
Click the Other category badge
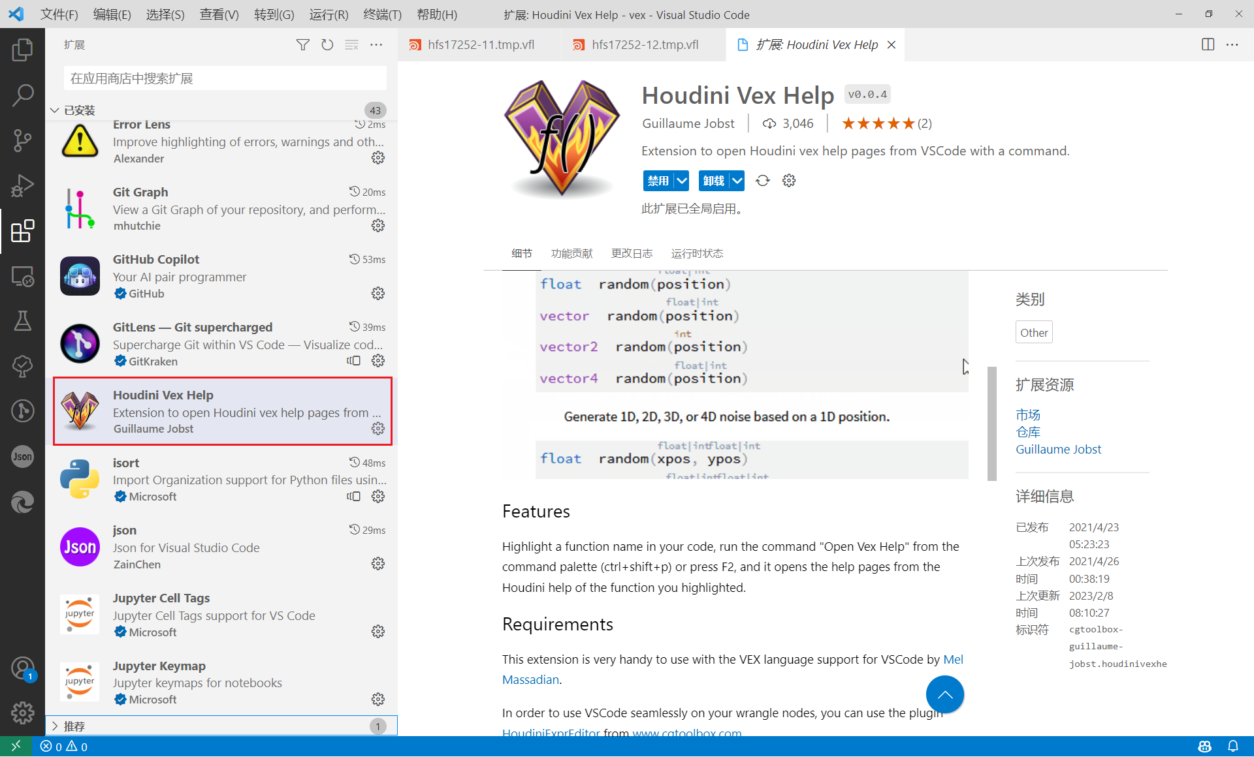click(1034, 332)
